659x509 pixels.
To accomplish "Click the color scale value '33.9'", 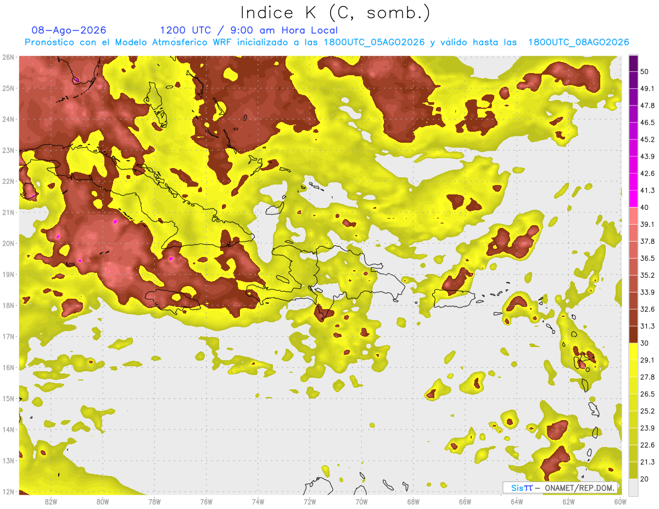I will coord(647,292).
